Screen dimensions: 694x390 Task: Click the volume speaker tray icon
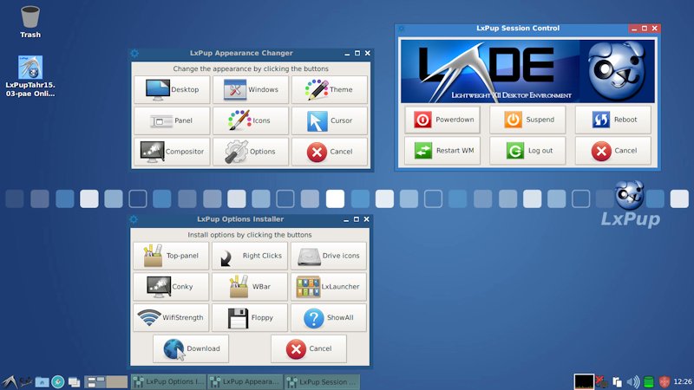point(633,381)
